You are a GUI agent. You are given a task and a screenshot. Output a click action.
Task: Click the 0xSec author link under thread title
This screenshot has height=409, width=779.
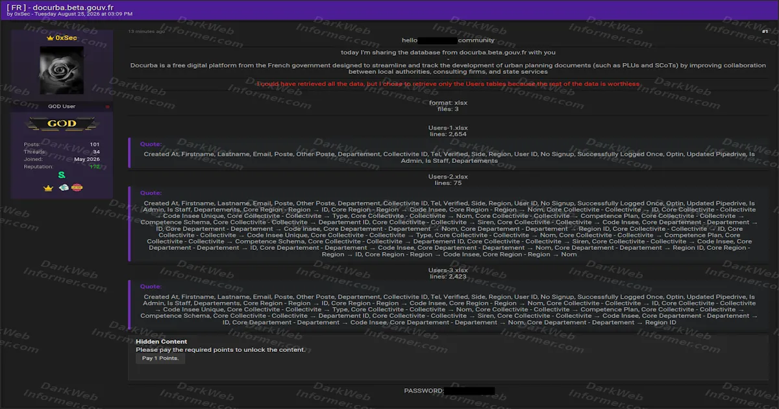21,14
